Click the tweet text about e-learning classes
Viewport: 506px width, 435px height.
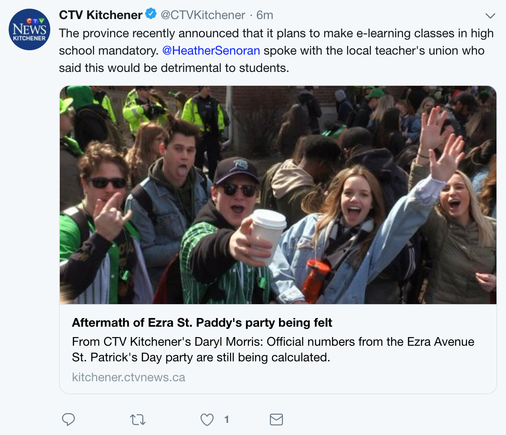click(276, 33)
